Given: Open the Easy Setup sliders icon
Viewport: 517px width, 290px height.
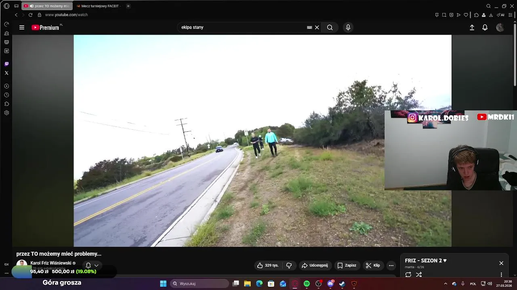Looking at the screenshot, I should click(510, 15).
